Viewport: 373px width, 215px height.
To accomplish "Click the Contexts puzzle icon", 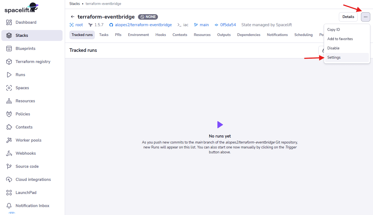I will (9, 127).
